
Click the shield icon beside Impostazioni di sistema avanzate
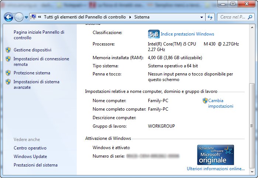[8, 82]
